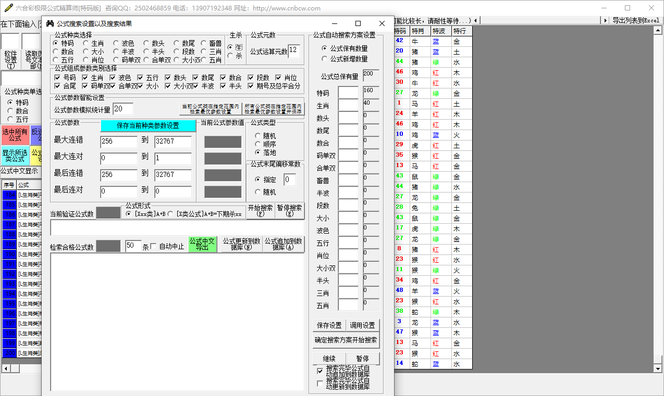Click the 继续 button
Screen dimensions: 664x396
click(329, 359)
